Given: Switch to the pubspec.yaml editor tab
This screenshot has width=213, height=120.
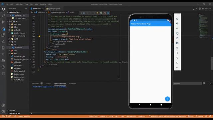Looking at the screenshot, I should (x=54, y=9).
